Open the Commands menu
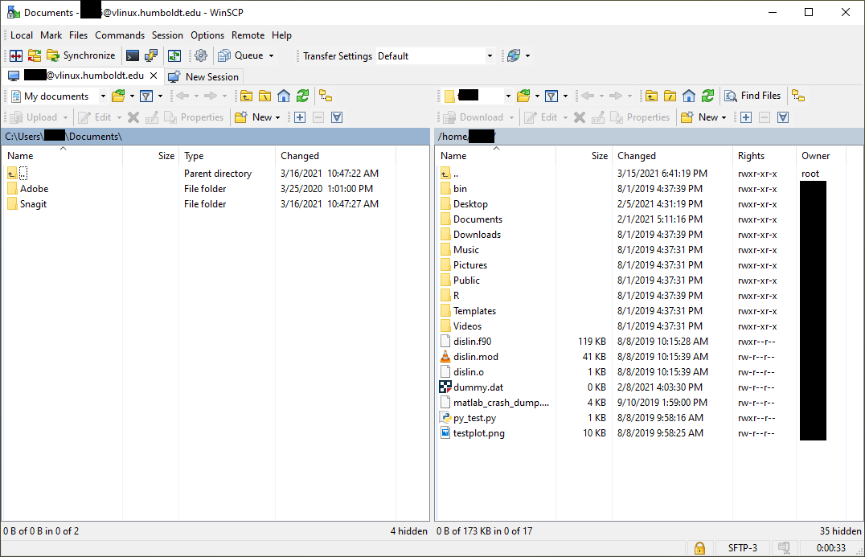Viewport: 865px width, 557px height. coord(120,35)
